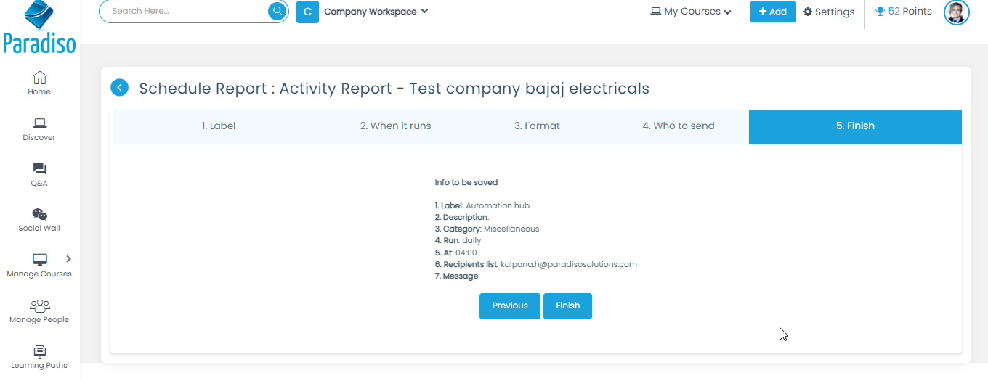Click the Previous button
The width and height of the screenshot is (988, 381).
point(509,306)
